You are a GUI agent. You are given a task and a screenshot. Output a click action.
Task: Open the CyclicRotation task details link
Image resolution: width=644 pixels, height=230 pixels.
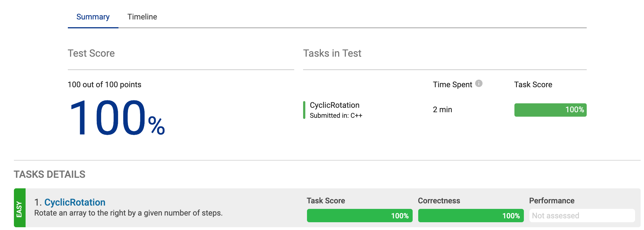coord(75,202)
